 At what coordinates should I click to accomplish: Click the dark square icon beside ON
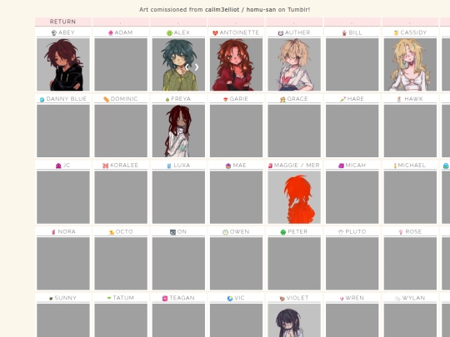click(172, 232)
